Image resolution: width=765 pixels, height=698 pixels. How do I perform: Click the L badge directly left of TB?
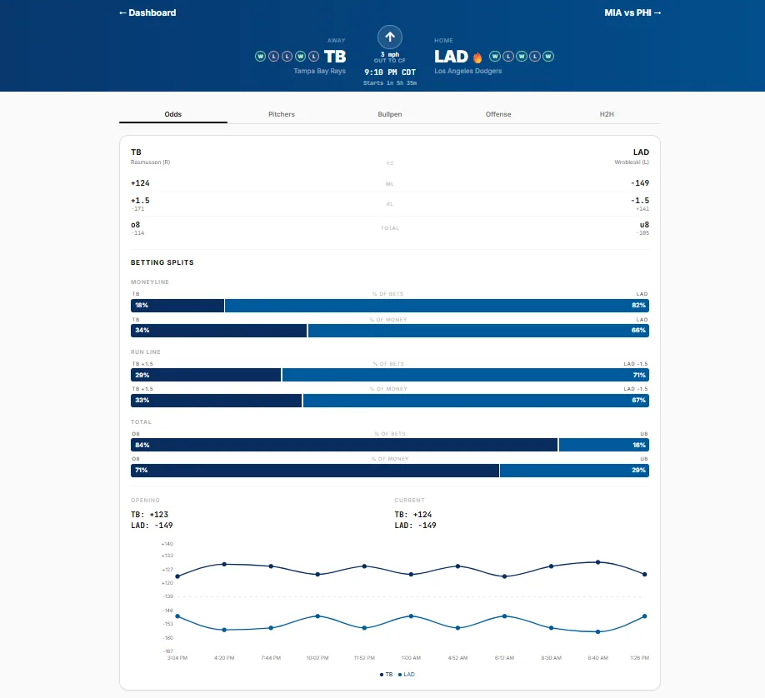313,57
